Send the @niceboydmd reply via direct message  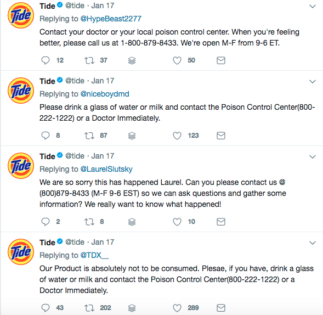click(221, 136)
